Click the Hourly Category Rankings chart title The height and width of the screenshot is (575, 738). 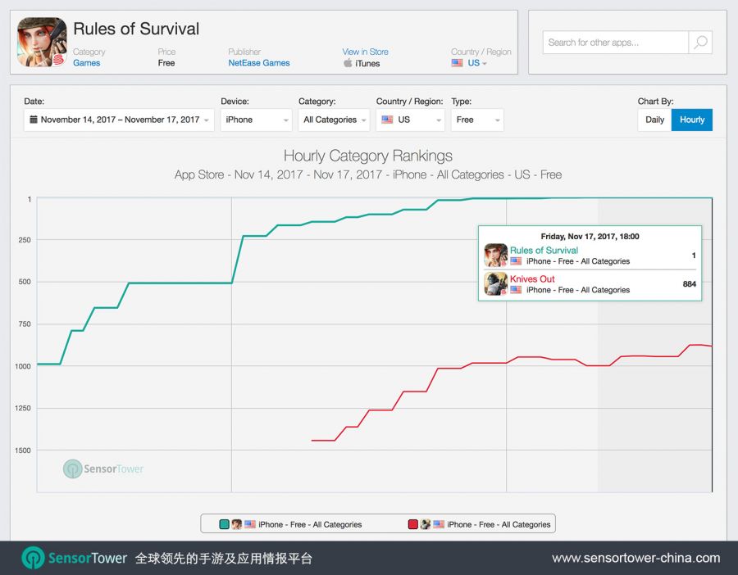tap(368, 156)
